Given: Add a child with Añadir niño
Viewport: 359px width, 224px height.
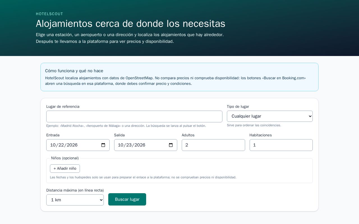Looking at the screenshot, I should [65, 169].
